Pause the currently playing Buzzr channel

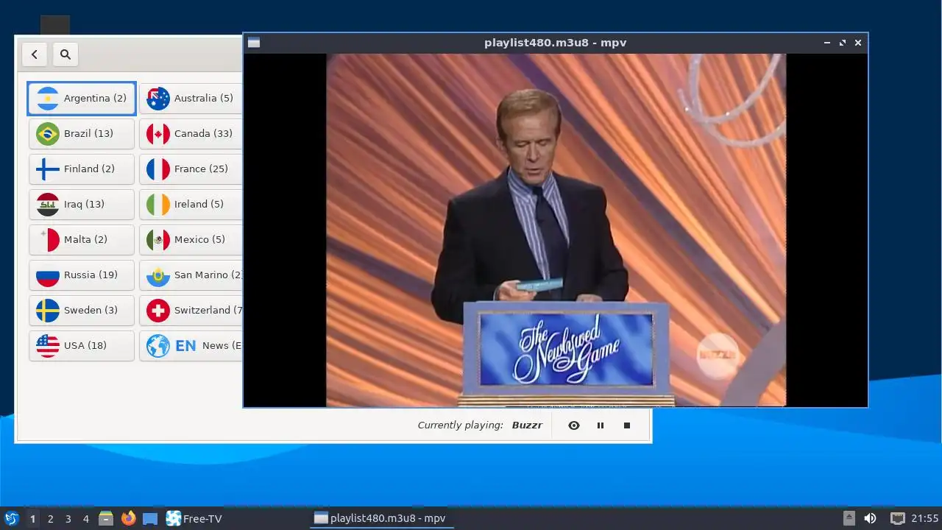601,425
